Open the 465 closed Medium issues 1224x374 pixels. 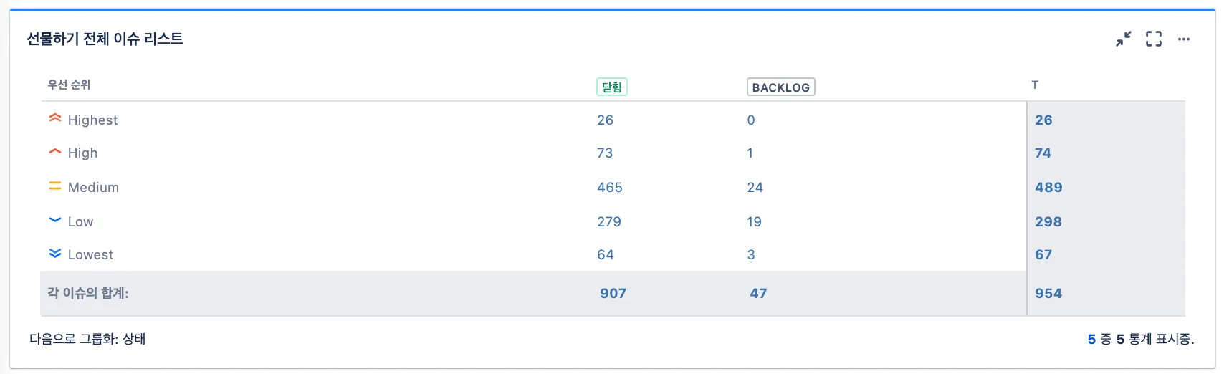[x=610, y=187]
